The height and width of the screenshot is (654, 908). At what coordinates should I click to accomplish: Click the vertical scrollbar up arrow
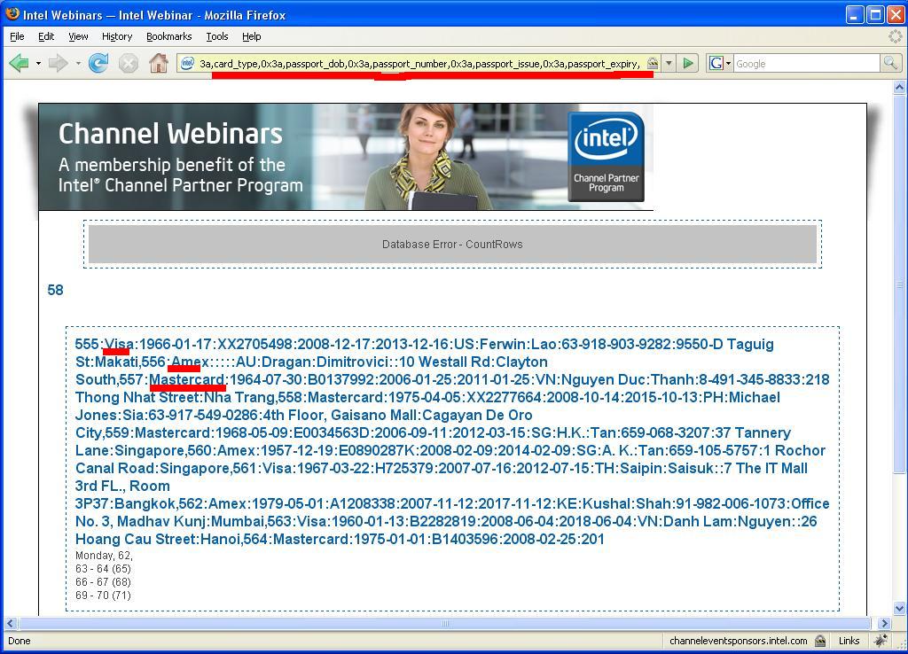pos(899,88)
